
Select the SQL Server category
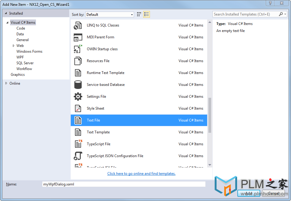point(25,63)
